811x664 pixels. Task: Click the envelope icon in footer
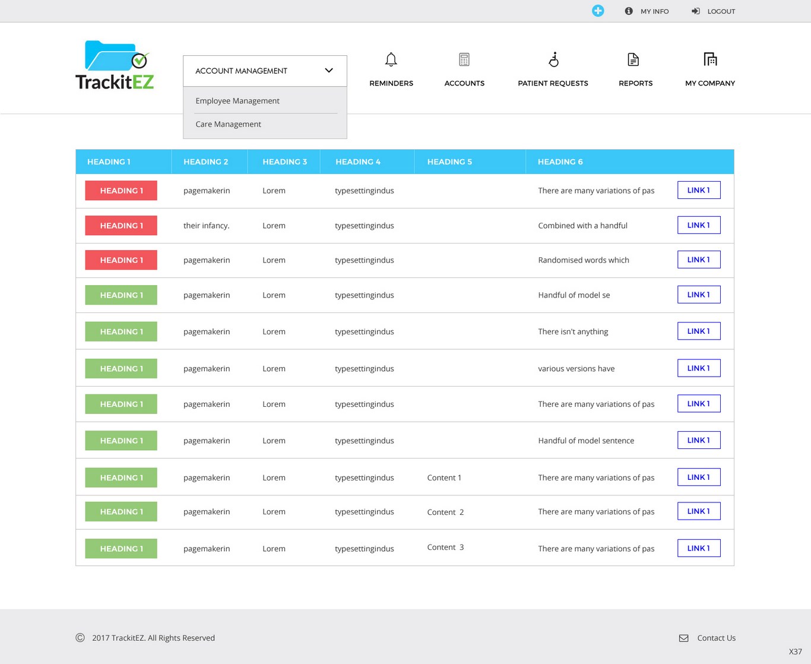pyautogui.click(x=684, y=638)
